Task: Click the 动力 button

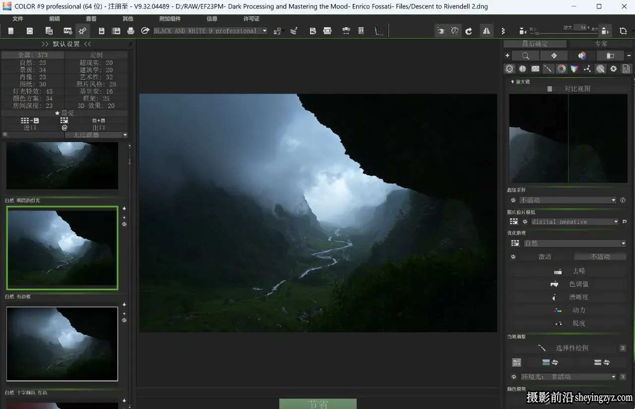Action: 569,310
